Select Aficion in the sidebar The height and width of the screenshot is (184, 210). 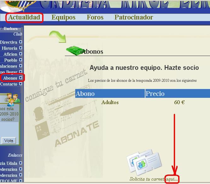[10, 54]
